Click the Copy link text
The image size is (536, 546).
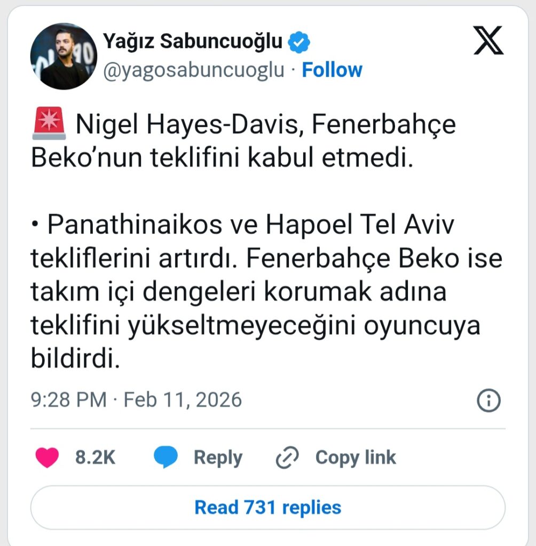pyautogui.click(x=356, y=457)
